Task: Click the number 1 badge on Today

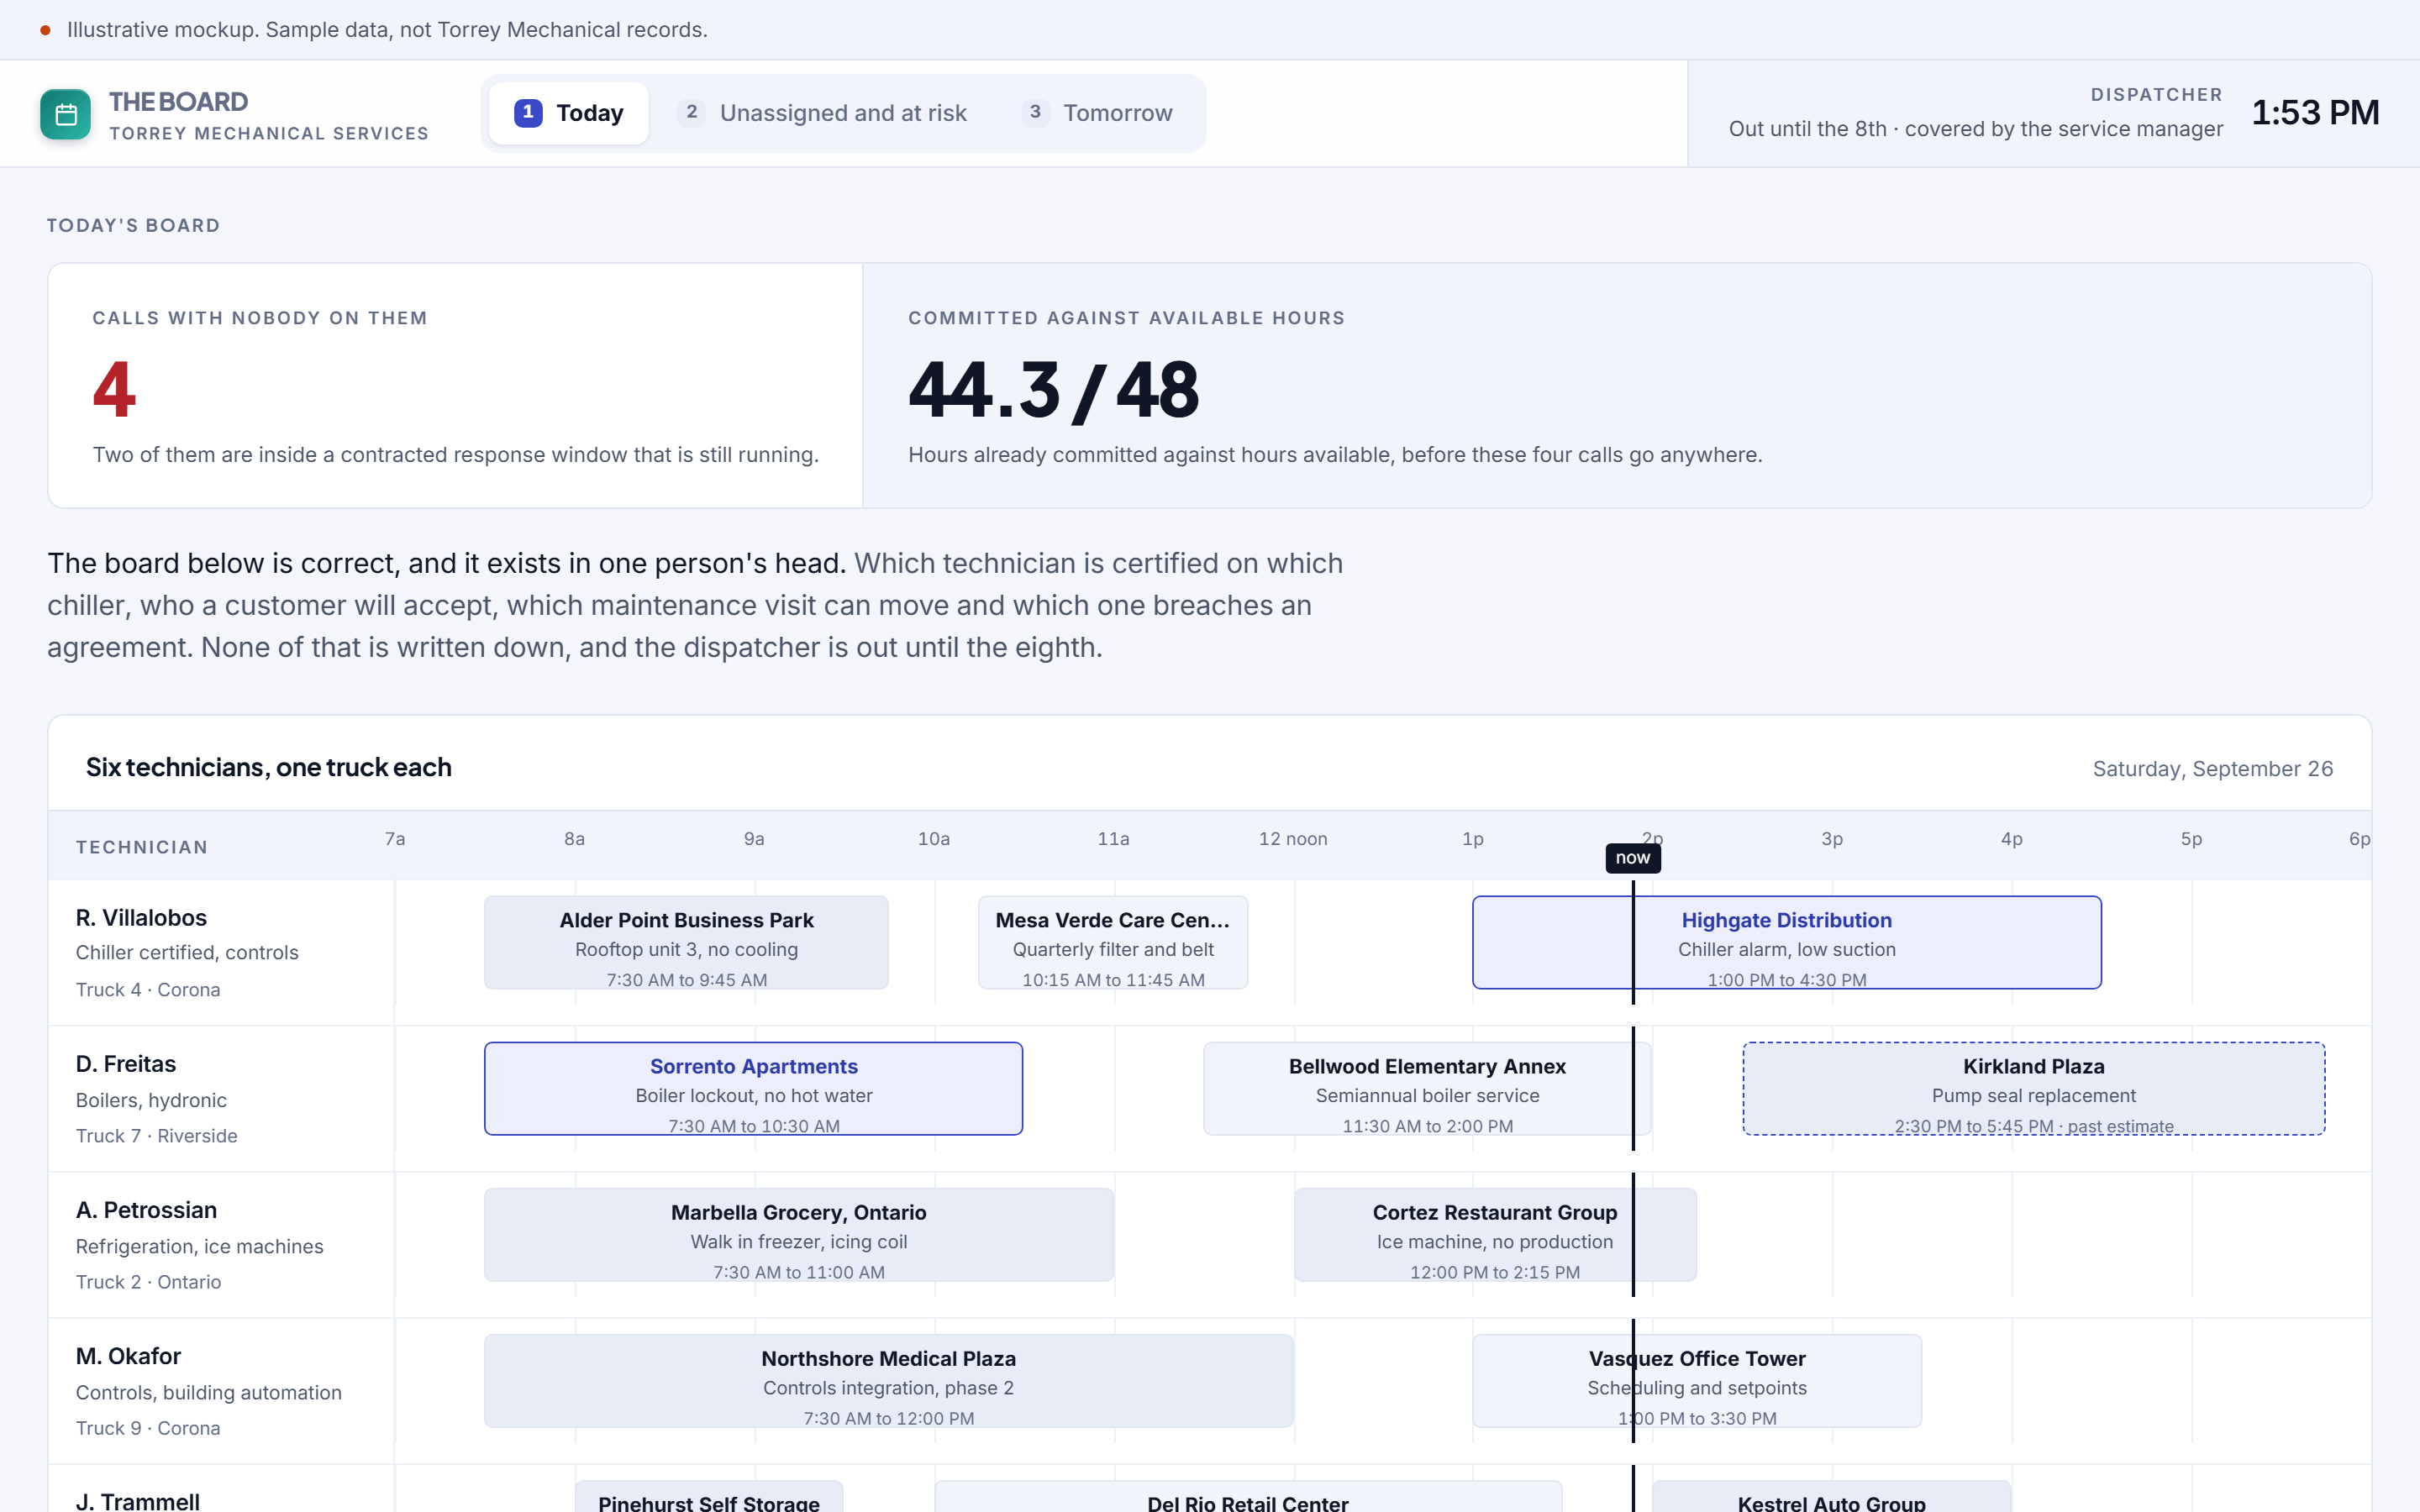Action: tap(528, 113)
